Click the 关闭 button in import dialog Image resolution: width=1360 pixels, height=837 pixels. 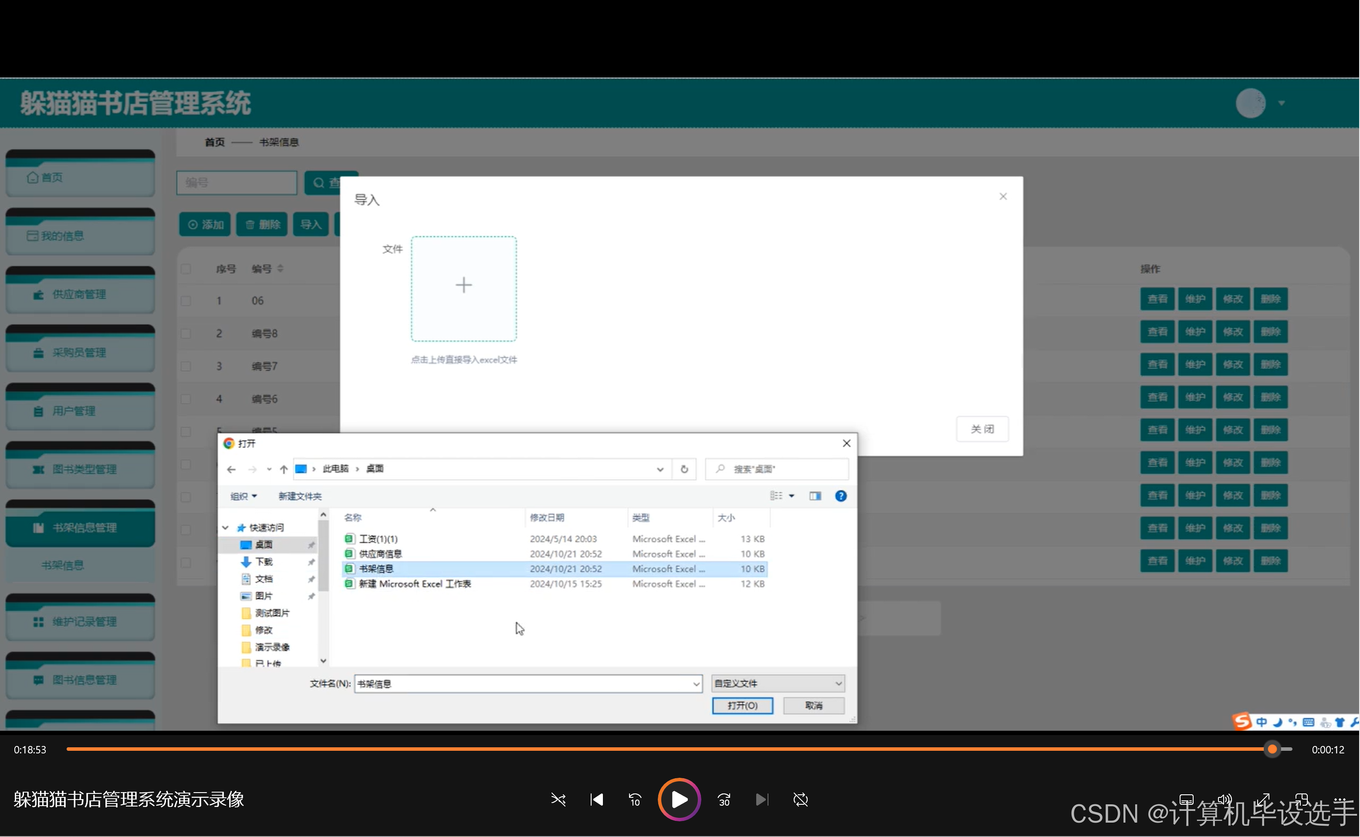click(981, 429)
